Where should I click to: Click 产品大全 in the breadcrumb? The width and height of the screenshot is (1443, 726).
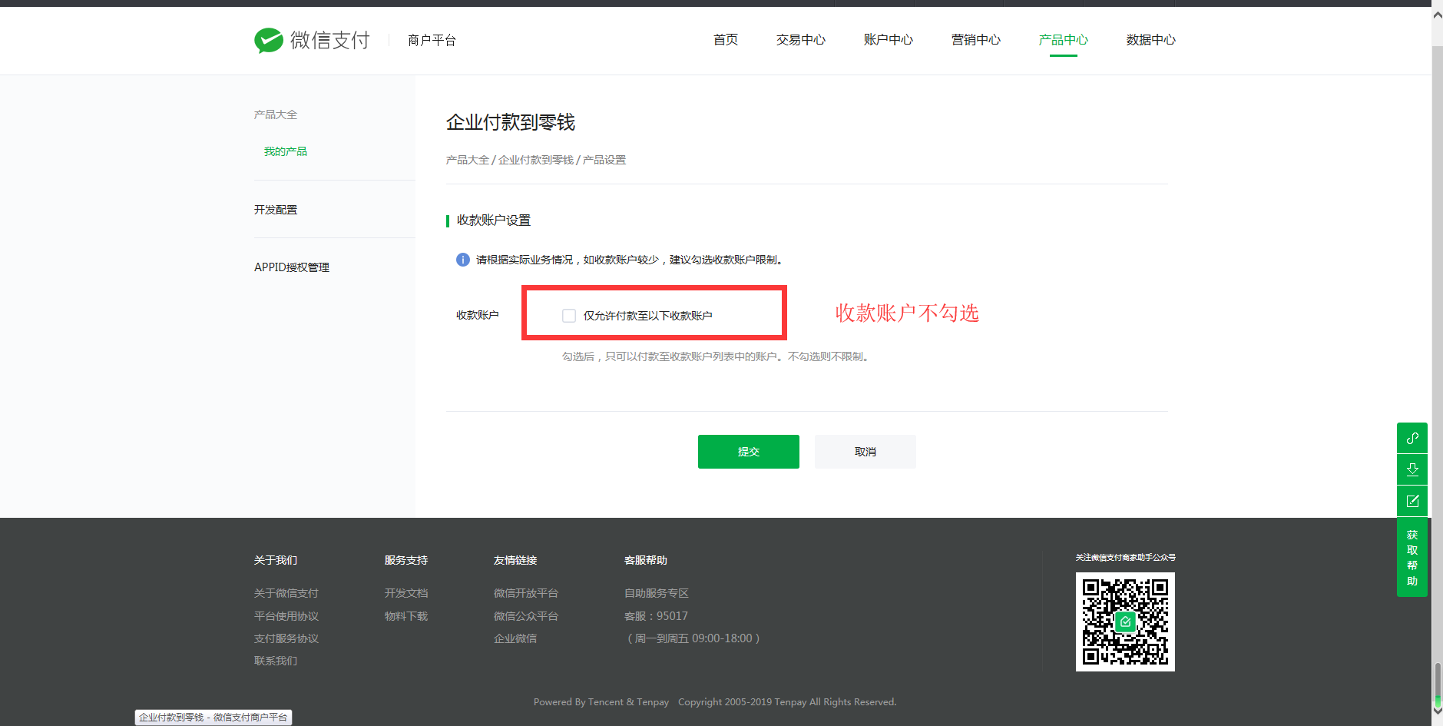(468, 160)
